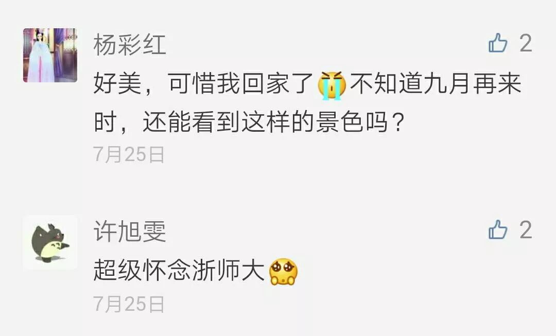Select the text 不知道九月再来
556x336 pixels.
pyautogui.click(x=436, y=84)
